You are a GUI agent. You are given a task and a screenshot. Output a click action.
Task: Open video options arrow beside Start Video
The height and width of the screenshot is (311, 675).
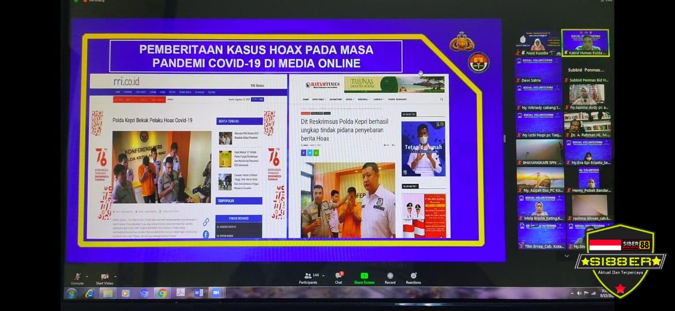point(115,276)
